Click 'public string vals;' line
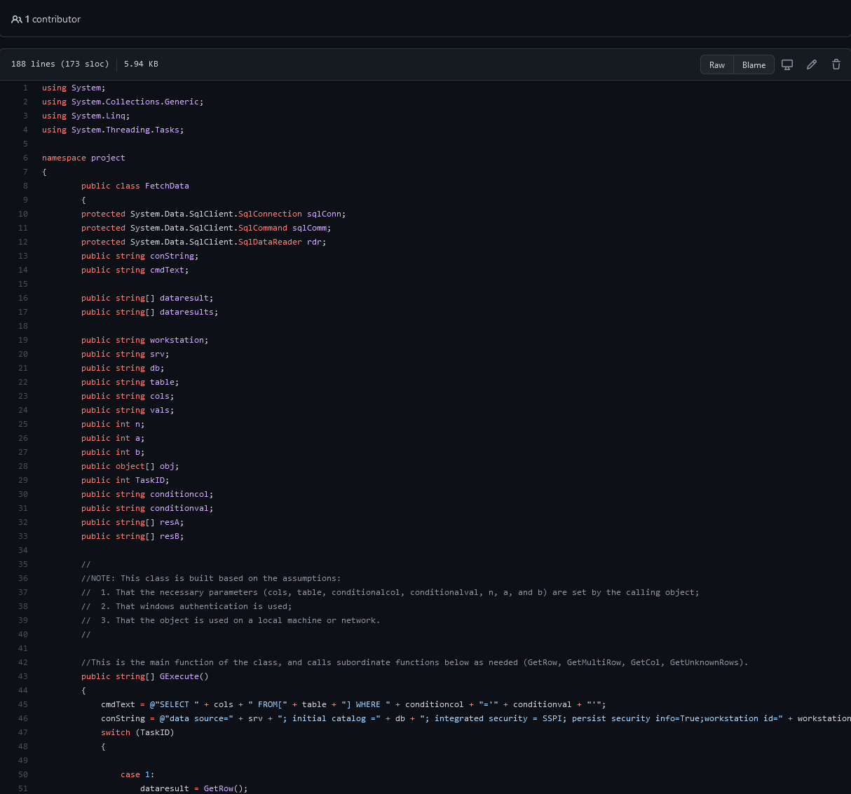This screenshot has height=794, width=851. point(128,410)
